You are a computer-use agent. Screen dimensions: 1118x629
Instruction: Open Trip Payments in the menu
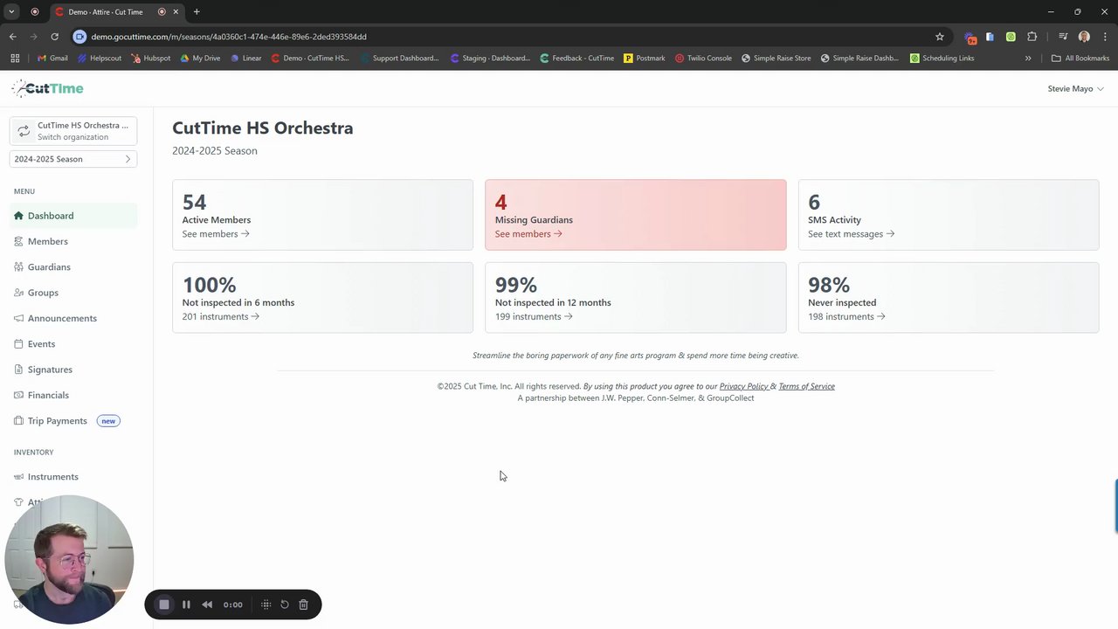(x=58, y=420)
